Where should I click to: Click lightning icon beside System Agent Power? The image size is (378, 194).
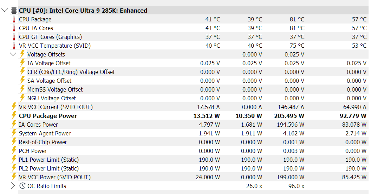click(14, 133)
